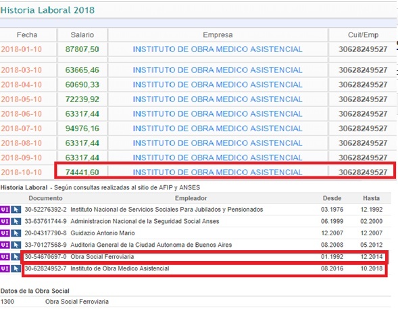This screenshot has height=309, width=398.
Task: Click the UI icon for Instituto Nacional de Servicios Sociales
Action: [5, 210]
